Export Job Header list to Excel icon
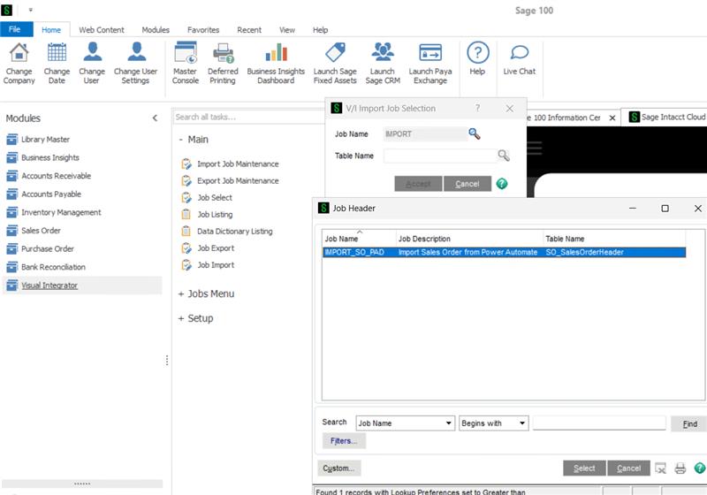Image resolution: width=707 pixels, height=495 pixels. pyautogui.click(x=660, y=468)
